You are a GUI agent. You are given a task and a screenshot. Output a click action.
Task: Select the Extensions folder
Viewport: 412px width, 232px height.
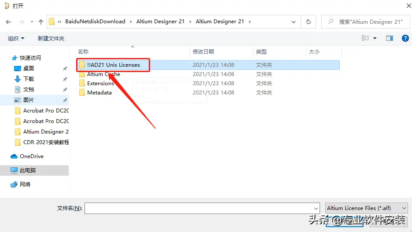click(x=100, y=83)
